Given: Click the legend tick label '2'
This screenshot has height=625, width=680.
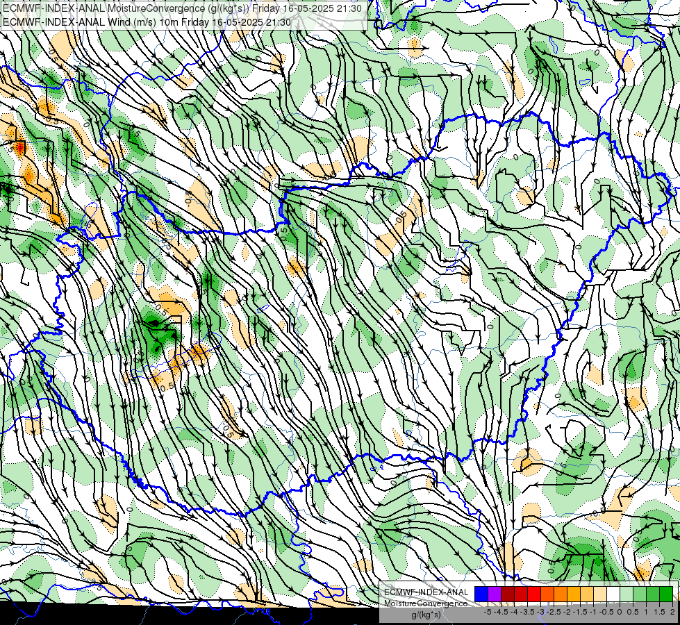Looking at the screenshot, I should [x=672, y=612].
